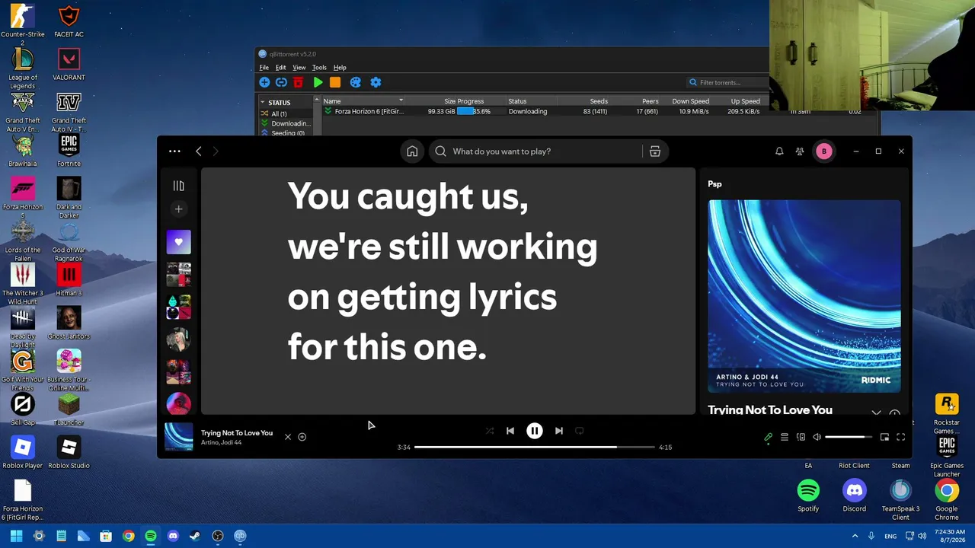
Task: Open now playing bar album thumbnail
Action: point(179,437)
